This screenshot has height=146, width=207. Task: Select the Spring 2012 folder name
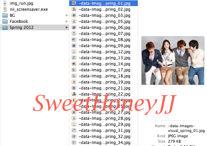tap(22, 28)
